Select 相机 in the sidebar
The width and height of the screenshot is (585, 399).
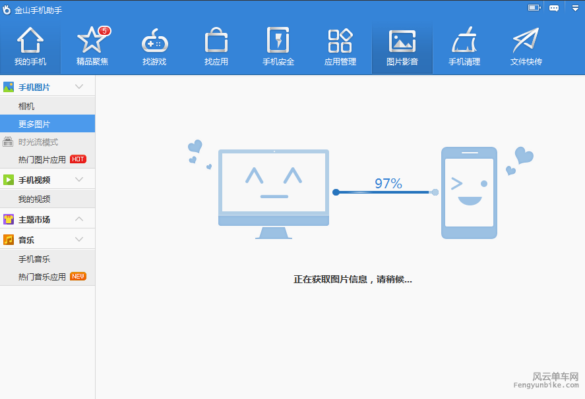click(26, 106)
